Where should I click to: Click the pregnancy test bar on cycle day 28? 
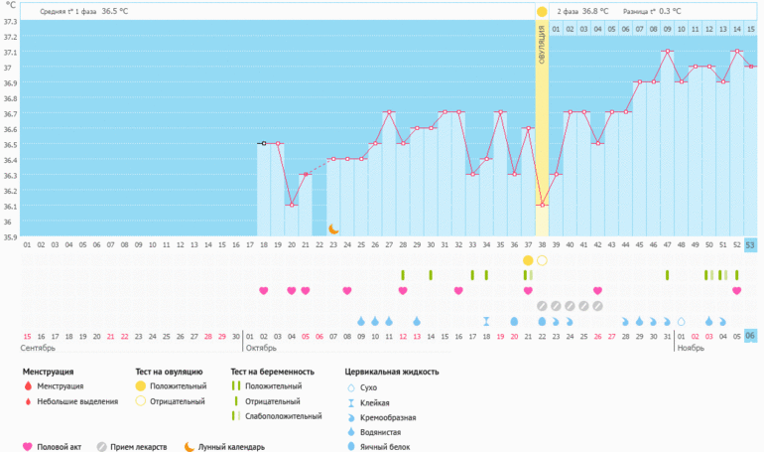click(x=403, y=275)
